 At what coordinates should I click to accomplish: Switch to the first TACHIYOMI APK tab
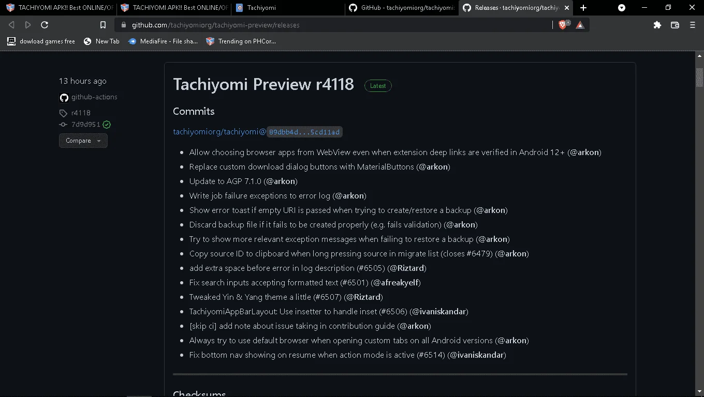tap(60, 8)
